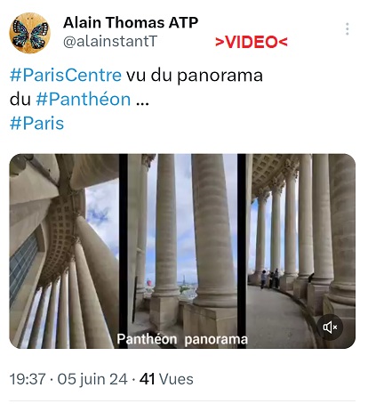Open the #Panthéon hashtag link
Image resolution: width=368 pixels, height=404 pixels.
[84, 99]
